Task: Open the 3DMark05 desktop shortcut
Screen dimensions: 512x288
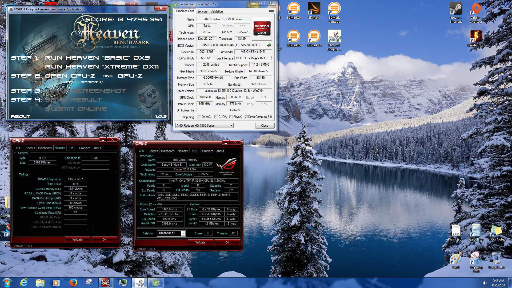Action: (294, 38)
